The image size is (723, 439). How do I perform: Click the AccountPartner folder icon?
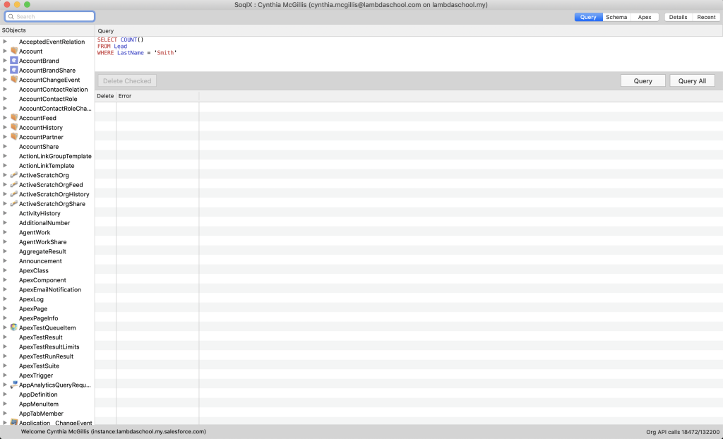[x=14, y=137]
